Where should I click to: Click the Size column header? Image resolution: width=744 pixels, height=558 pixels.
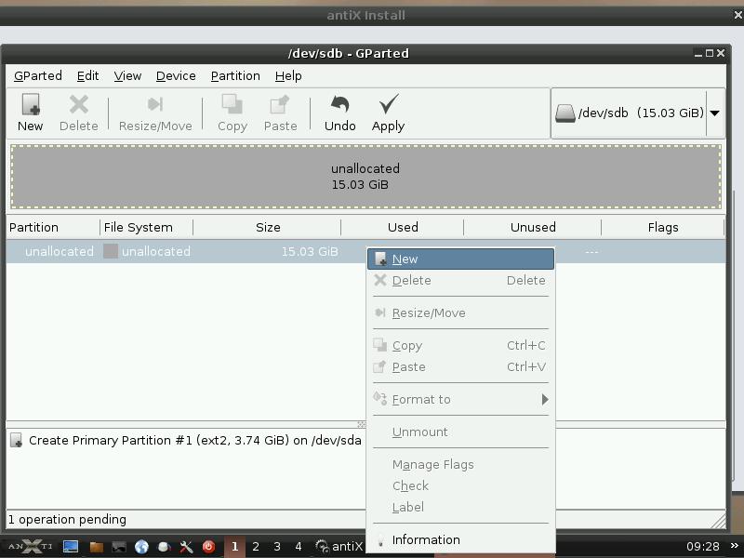click(x=267, y=227)
